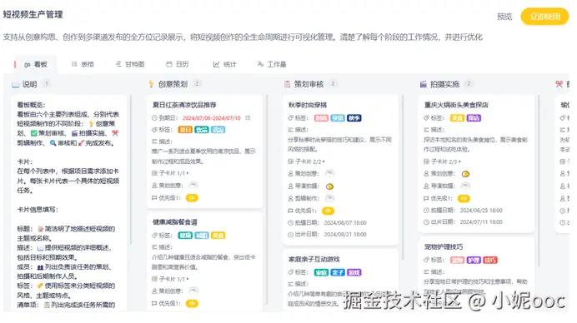577x323 pixels.
Task: Click the purple 探店 tag
Action: 474,118
